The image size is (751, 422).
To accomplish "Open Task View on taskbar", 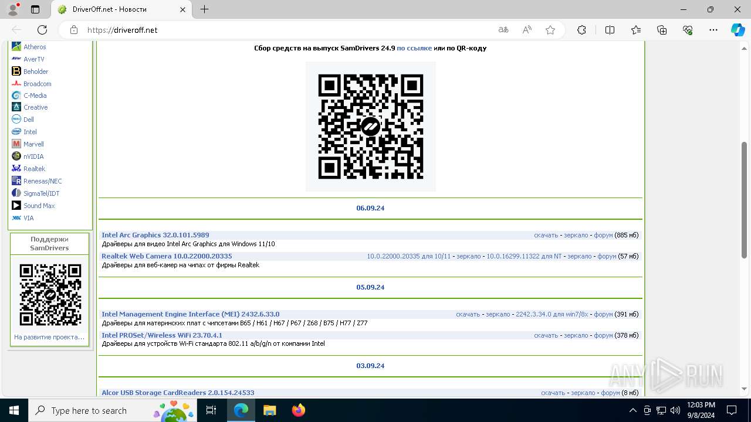I will [x=211, y=410].
